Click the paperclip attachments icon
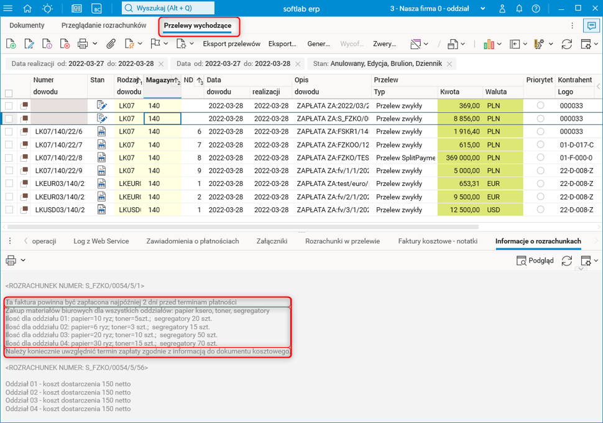This screenshot has height=423, width=603. (x=111, y=44)
